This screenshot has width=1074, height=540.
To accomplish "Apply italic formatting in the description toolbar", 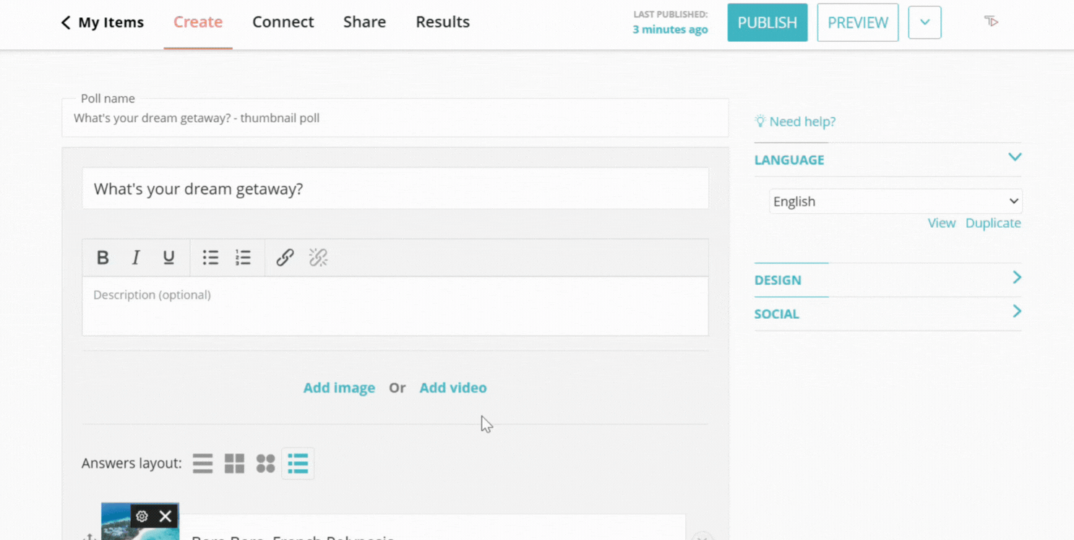I will pyautogui.click(x=136, y=257).
